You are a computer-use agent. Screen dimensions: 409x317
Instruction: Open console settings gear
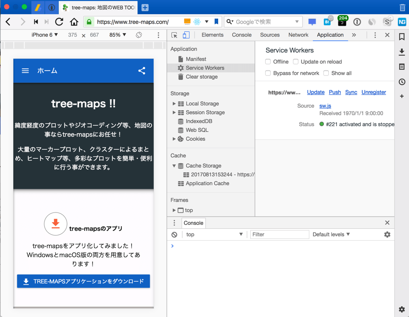[x=387, y=235]
